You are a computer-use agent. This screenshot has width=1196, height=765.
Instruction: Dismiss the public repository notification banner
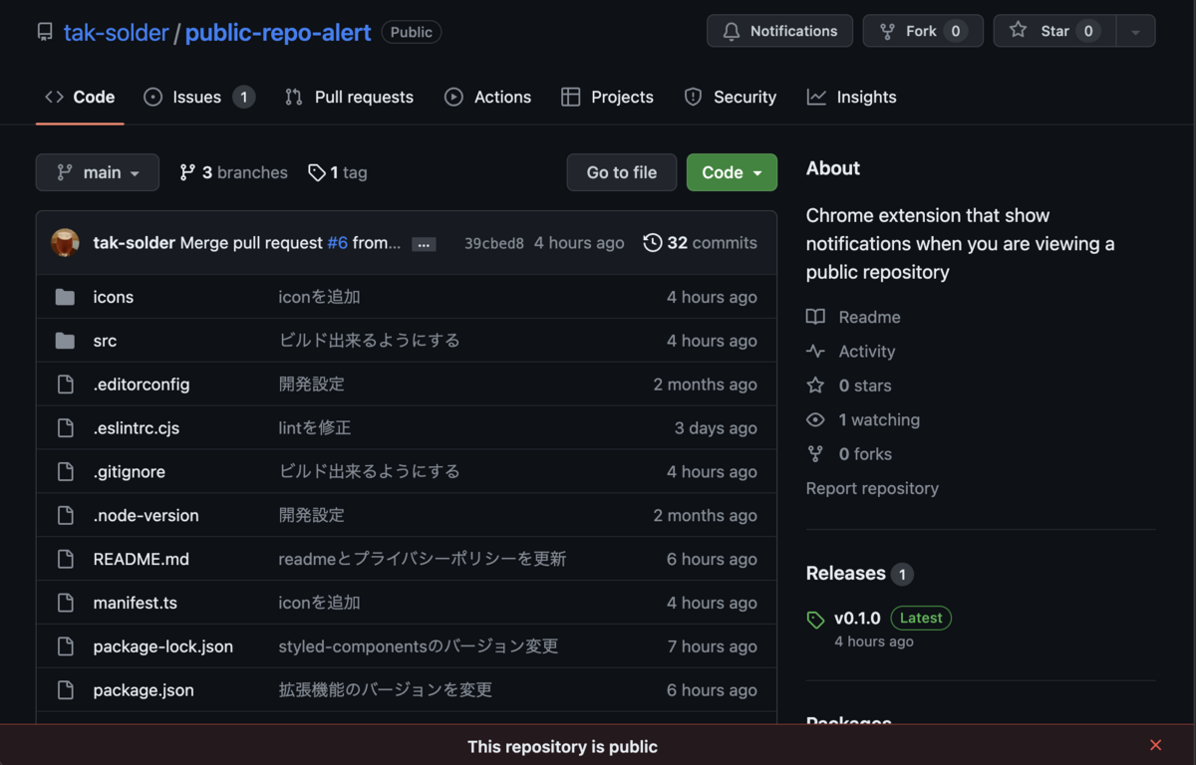coord(1155,745)
